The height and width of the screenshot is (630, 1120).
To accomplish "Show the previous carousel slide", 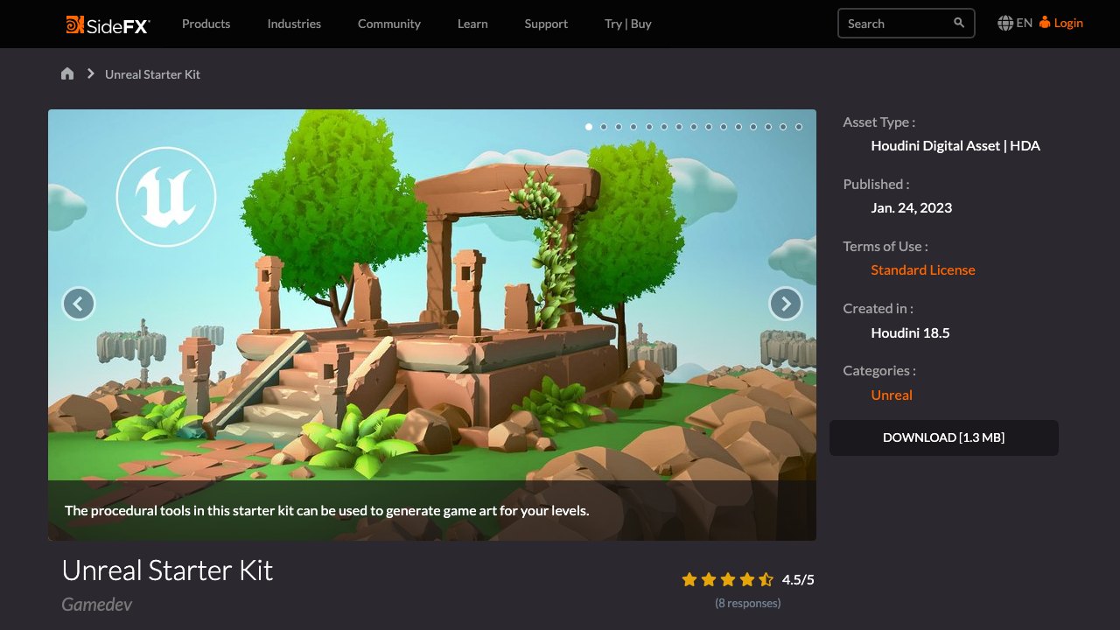I will [x=79, y=304].
